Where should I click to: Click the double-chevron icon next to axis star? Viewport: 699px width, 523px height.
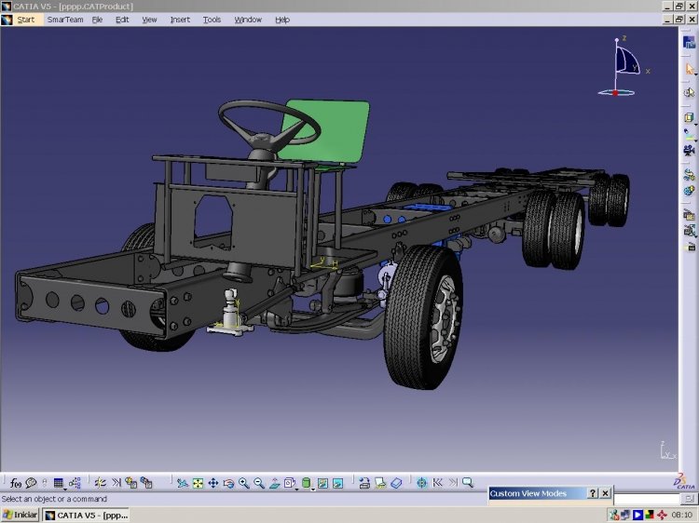point(116,482)
